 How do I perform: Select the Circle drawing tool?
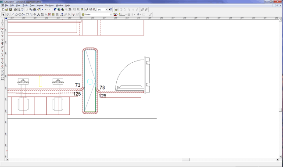(20, 14)
